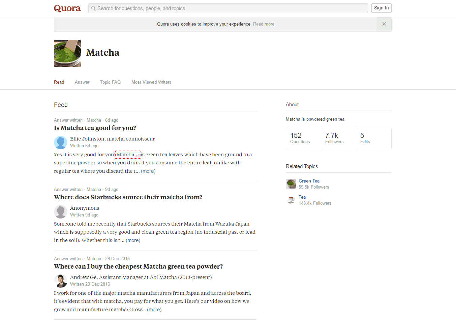Open the Matcha topic image
The height and width of the screenshot is (320, 456).
pos(67,53)
